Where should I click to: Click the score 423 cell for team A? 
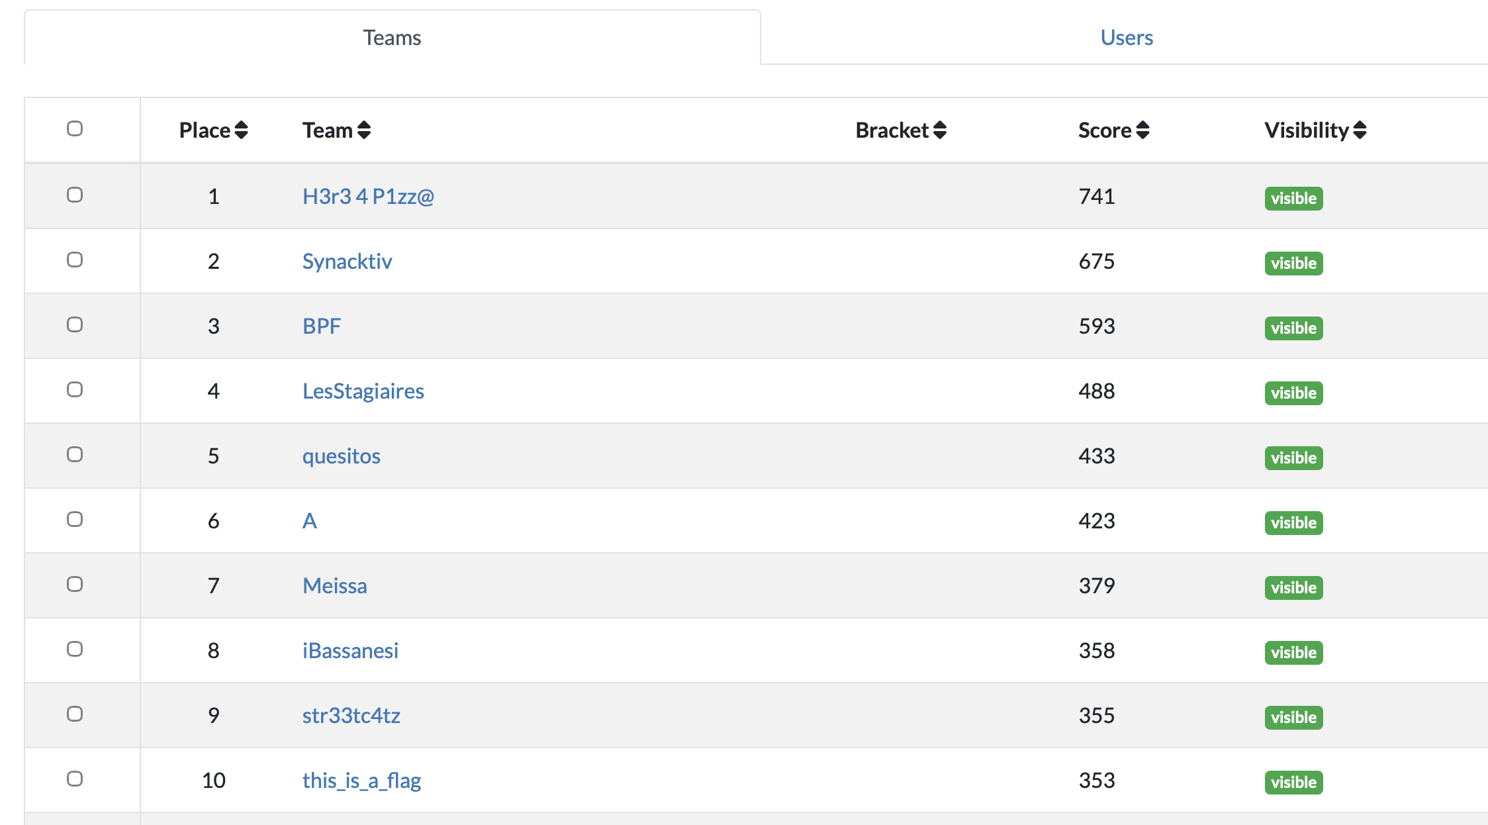pos(1097,521)
